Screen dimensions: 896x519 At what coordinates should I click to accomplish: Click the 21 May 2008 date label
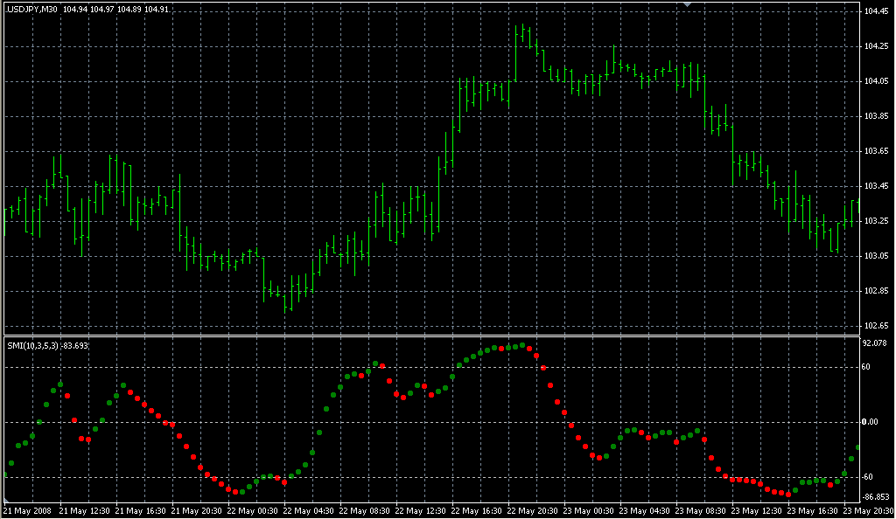(x=26, y=510)
